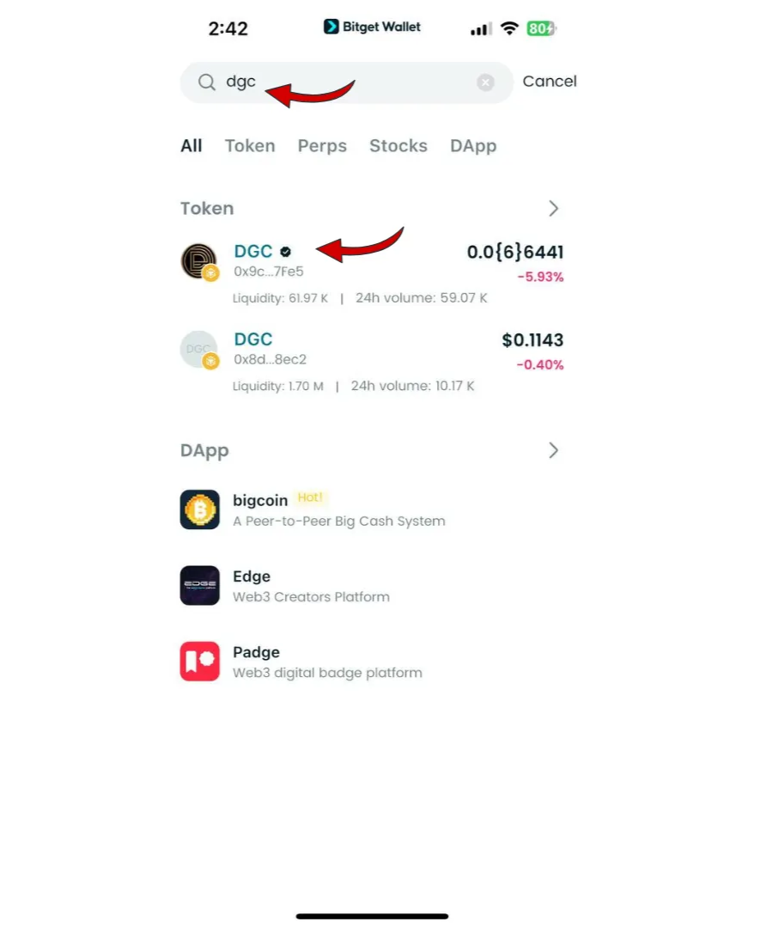Launch the bigcoin DApp icon
This screenshot has width=766, height=928.
[x=200, y=510]
